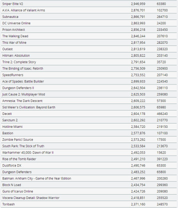Select the Outlast game entry
This screenshot has width=178, height=208.
pos(7,49)
